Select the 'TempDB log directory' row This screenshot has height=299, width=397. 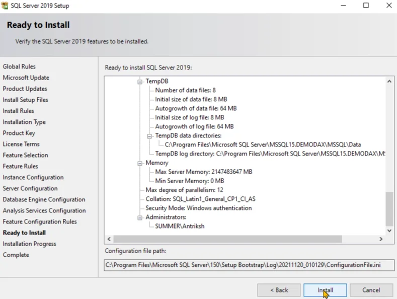click(270, 154)
